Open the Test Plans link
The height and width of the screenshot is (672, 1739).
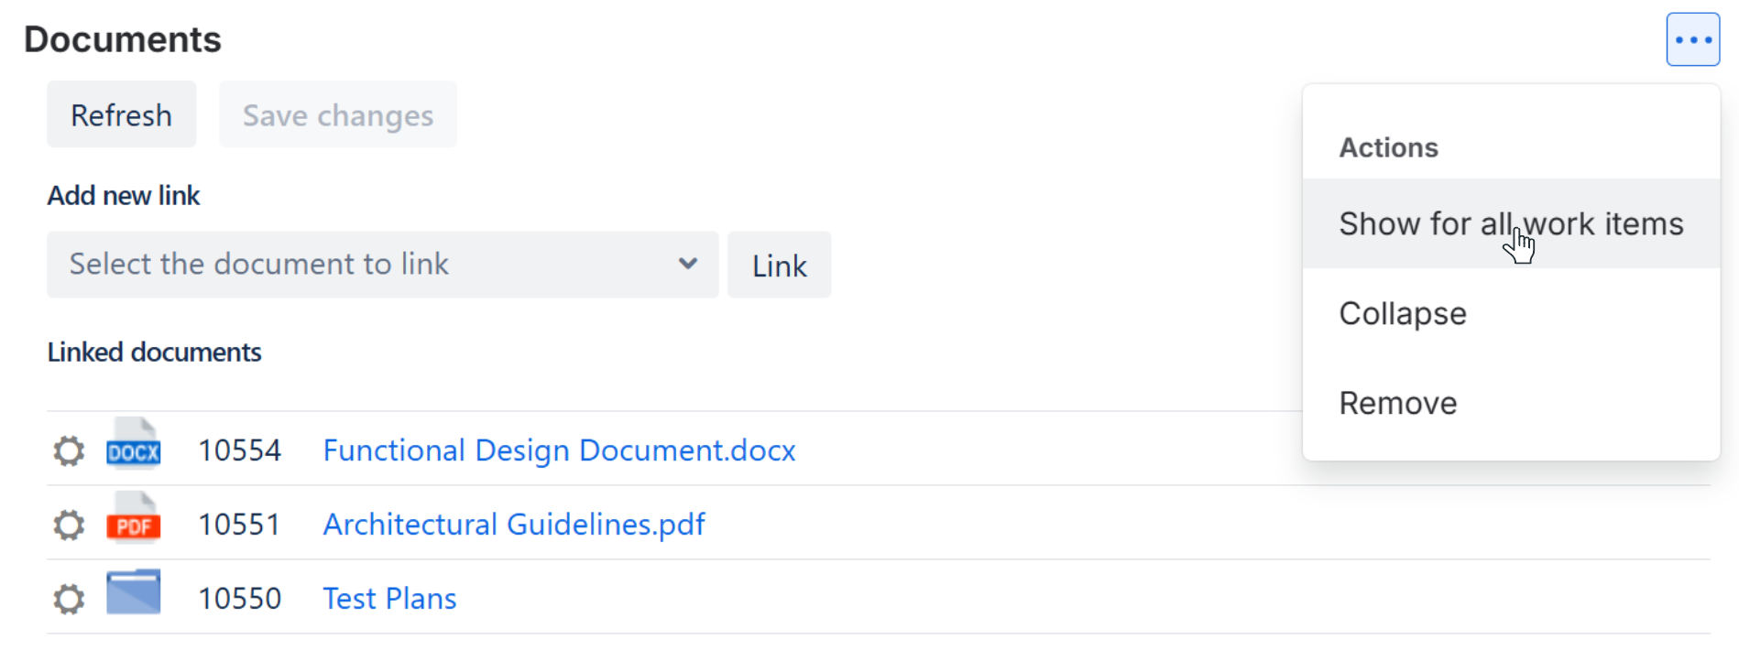point(389,599)
